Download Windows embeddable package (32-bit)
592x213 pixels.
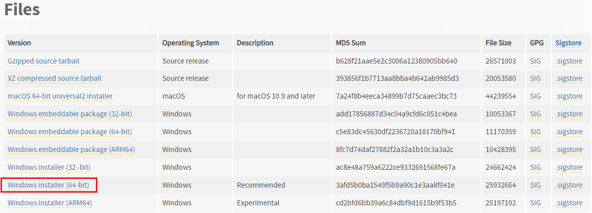pos(69,114)
